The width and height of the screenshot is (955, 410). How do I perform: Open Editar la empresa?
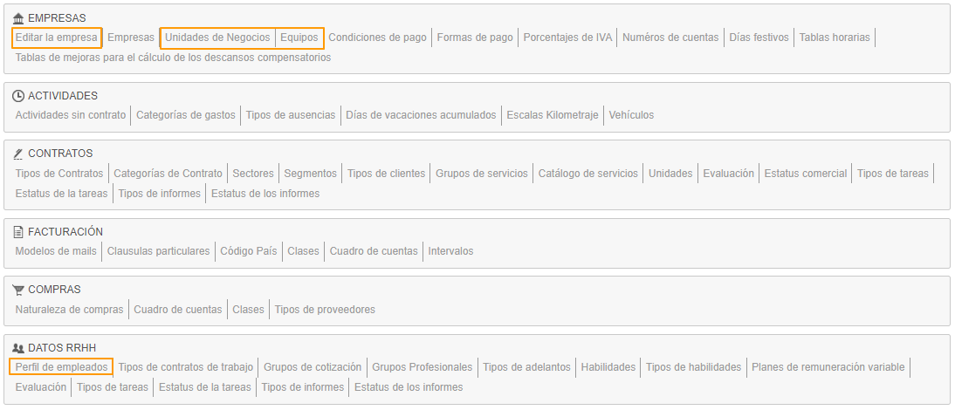click(56, 38)
